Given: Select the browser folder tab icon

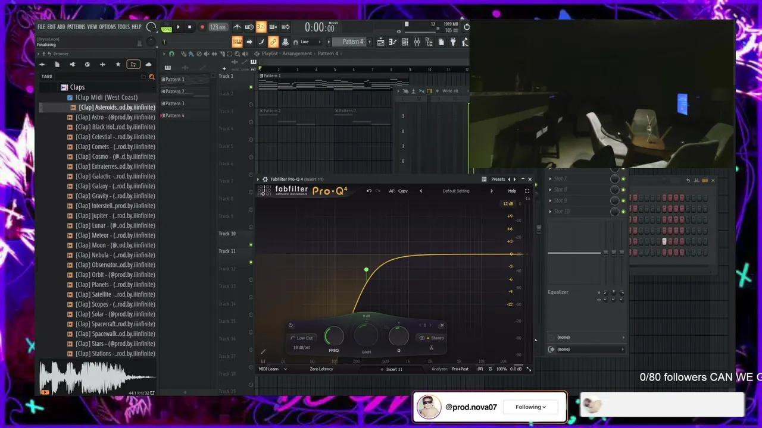Looking at the screenshot, I should point(133,64).
